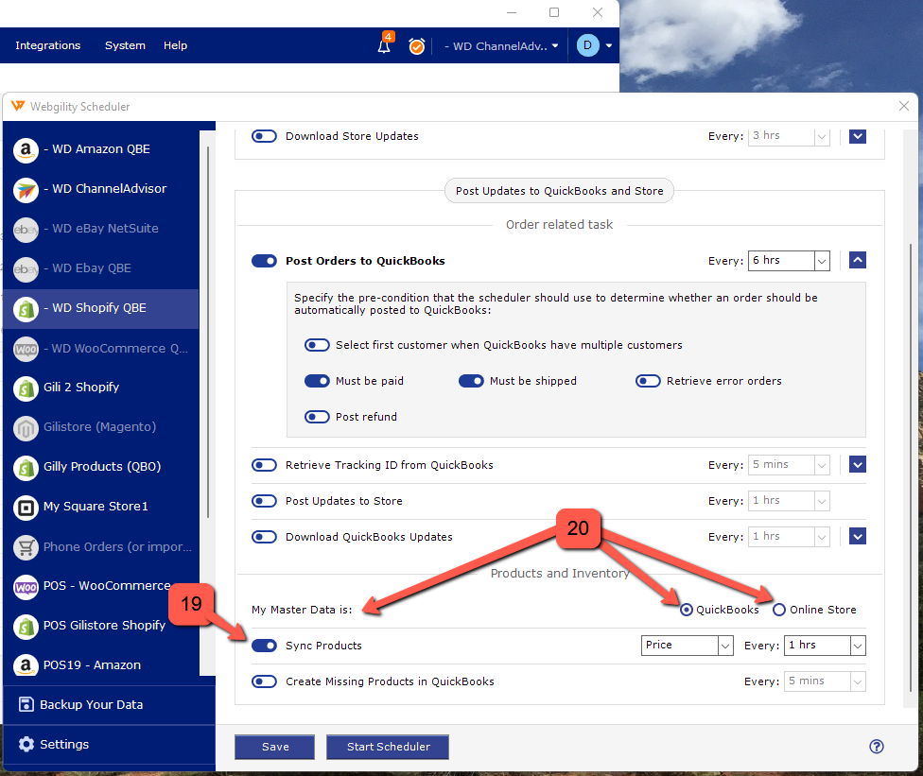The width and height of the screenshot is (923, 776).
Task: Click the eBay icon for WD Ebay QBE
Action: coord(26,268)
